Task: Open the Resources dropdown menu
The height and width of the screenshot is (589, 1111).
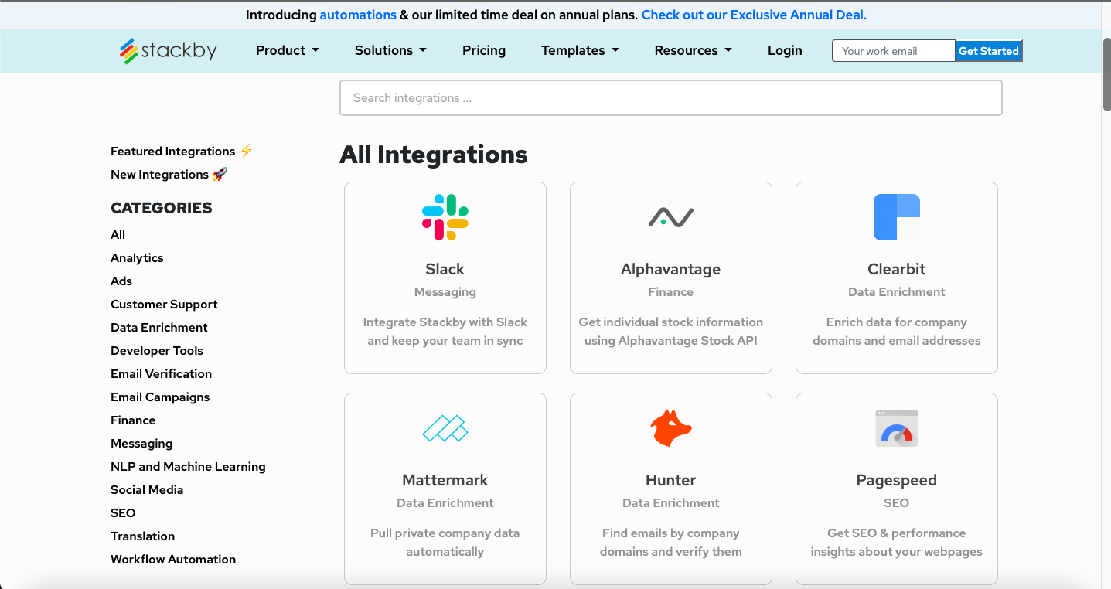Action: pyautogui.click(x=693, y=50)
